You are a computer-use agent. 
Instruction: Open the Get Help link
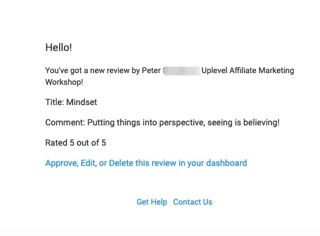tap(152, 202)
